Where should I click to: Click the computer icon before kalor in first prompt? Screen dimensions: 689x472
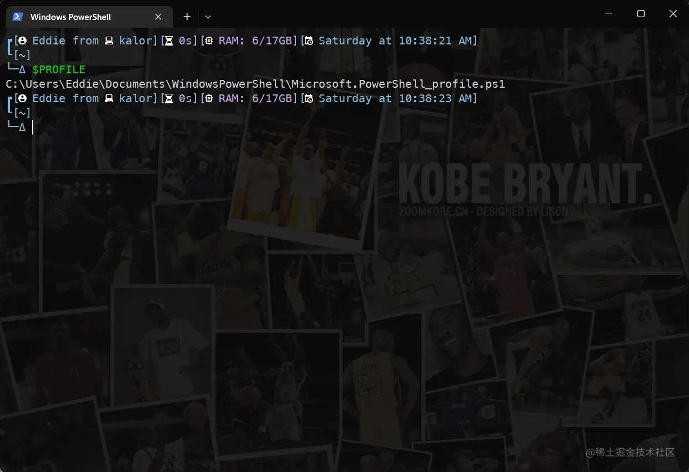point(109,41)
